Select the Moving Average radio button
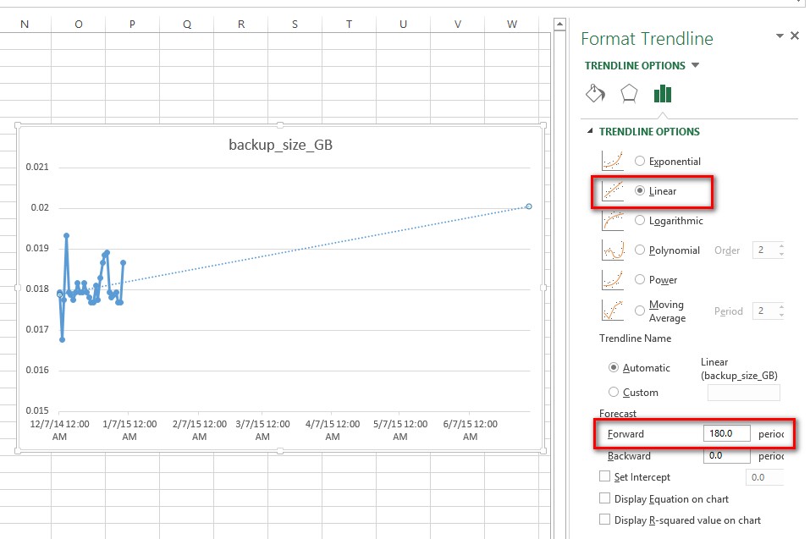The image size is (810, 539). (640, 311)
